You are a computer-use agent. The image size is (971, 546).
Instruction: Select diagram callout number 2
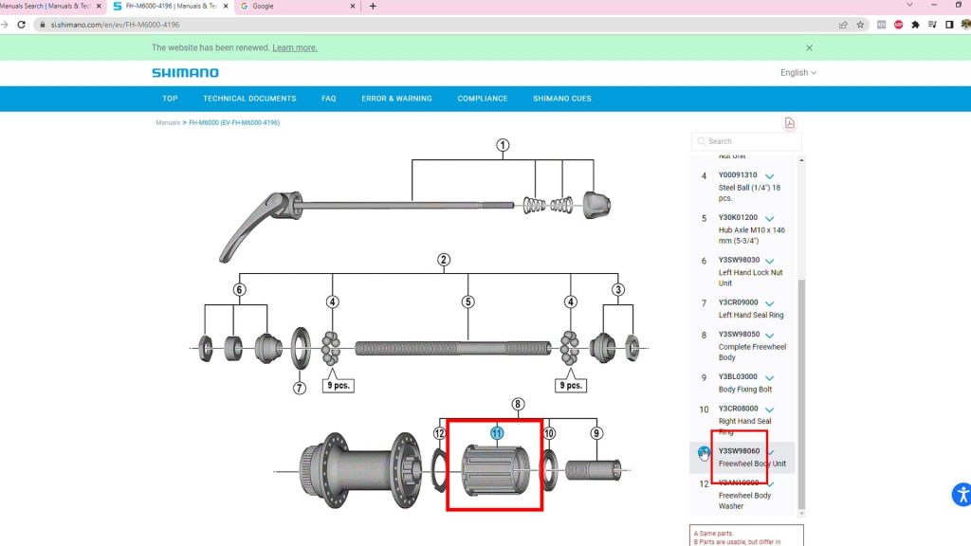point(444,260)
